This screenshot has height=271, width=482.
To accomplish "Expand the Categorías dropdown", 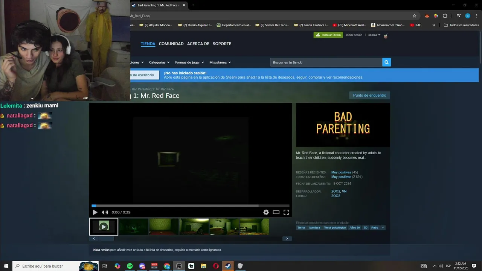I will point(159,62).
